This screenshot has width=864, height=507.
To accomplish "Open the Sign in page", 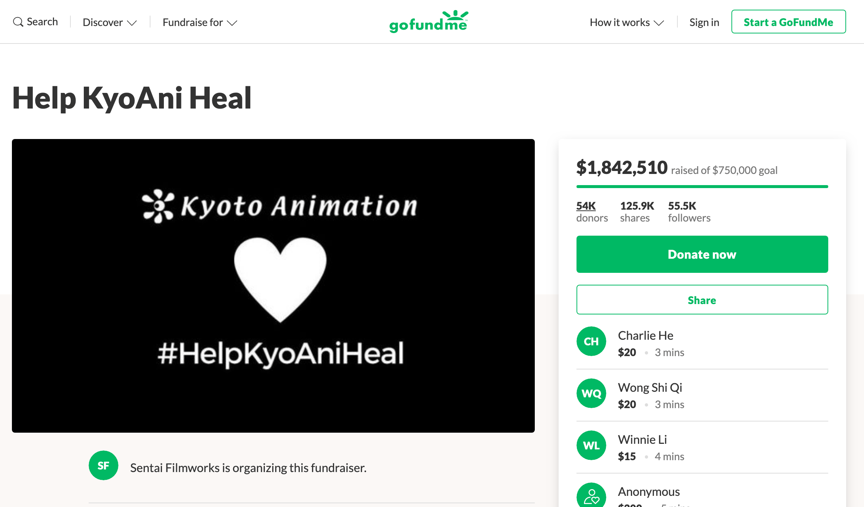I will click(704, 22).
